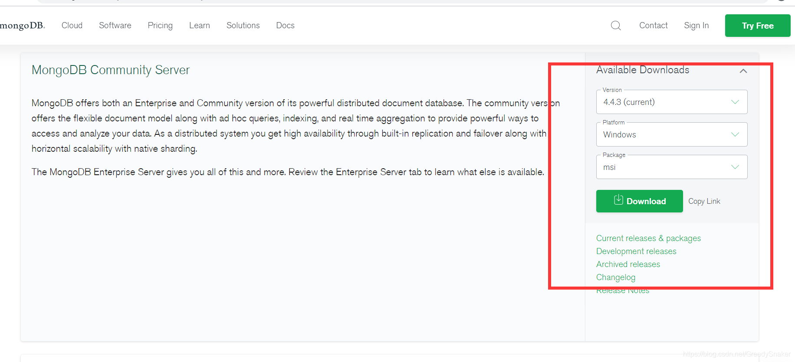Open Current releases & packages link
The image size is (795, 362).
[x=648, y=238]
